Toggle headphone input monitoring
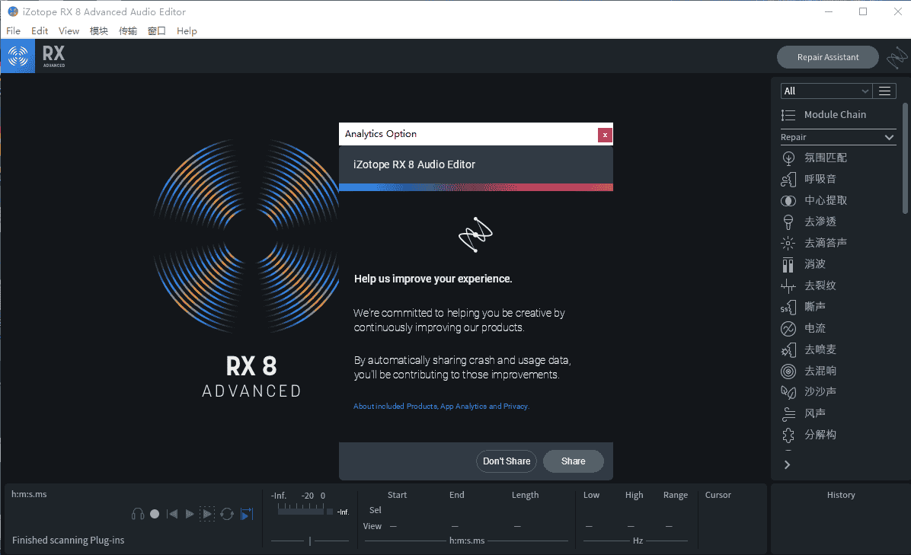The image size is (911, 555). 138,514
